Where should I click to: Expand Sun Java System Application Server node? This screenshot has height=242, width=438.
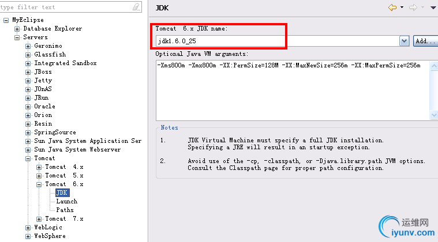coord(28,141)
